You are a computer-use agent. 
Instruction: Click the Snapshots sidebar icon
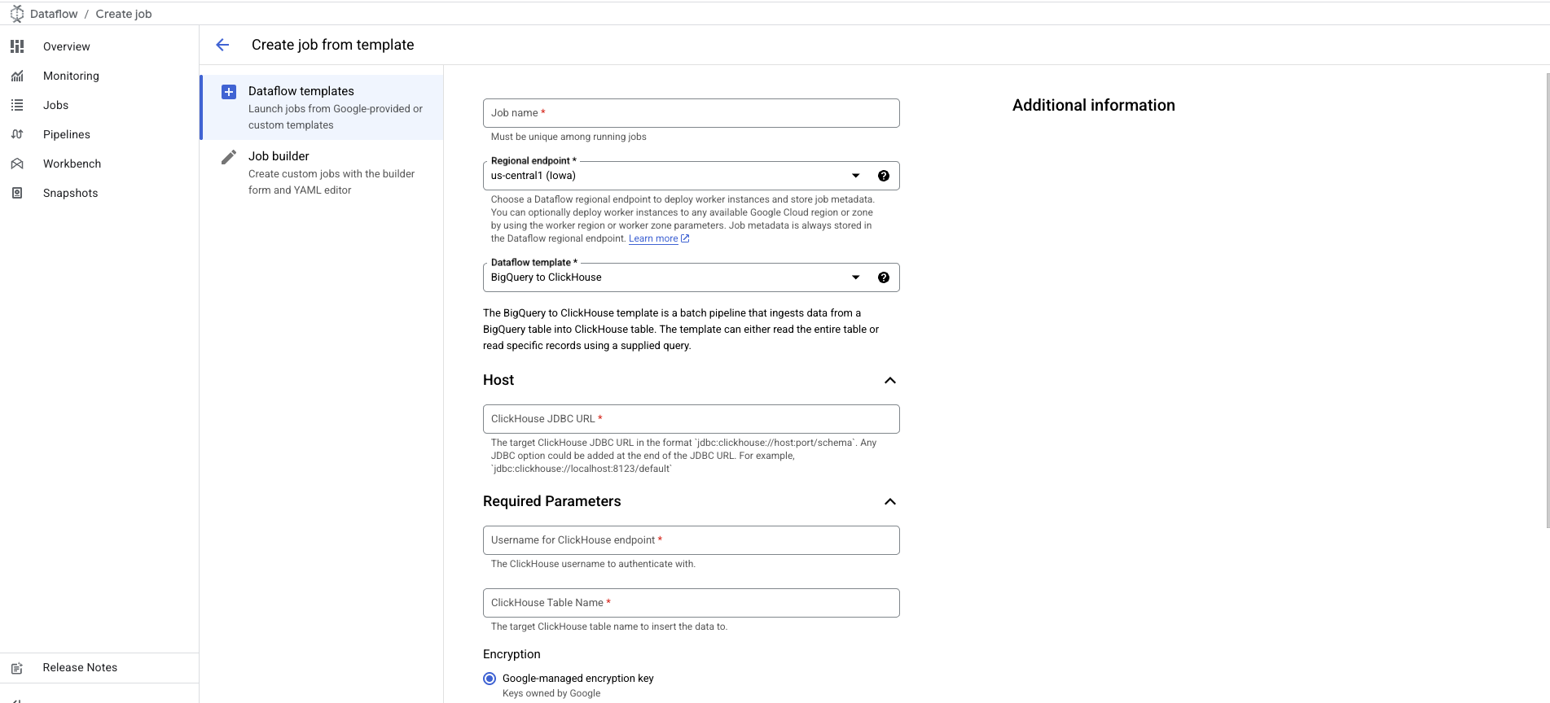point(17,193)
